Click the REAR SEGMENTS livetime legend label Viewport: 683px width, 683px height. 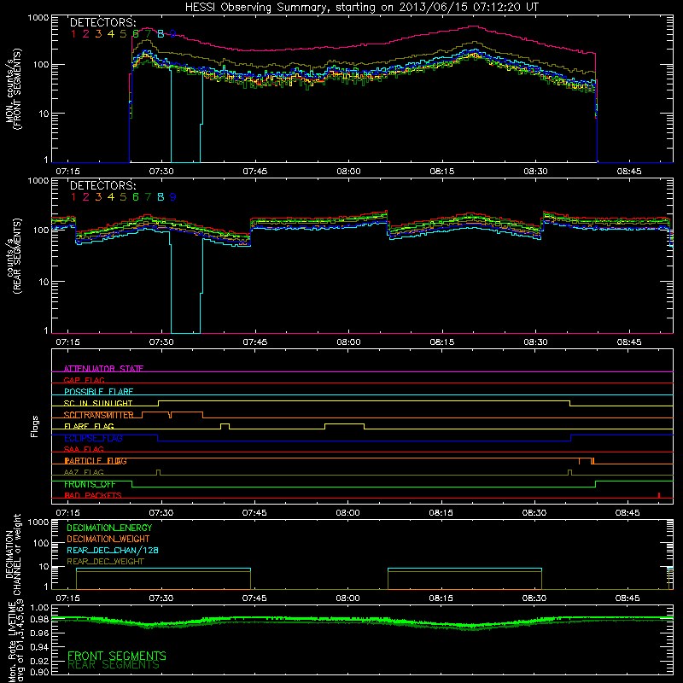click(114, 665)
